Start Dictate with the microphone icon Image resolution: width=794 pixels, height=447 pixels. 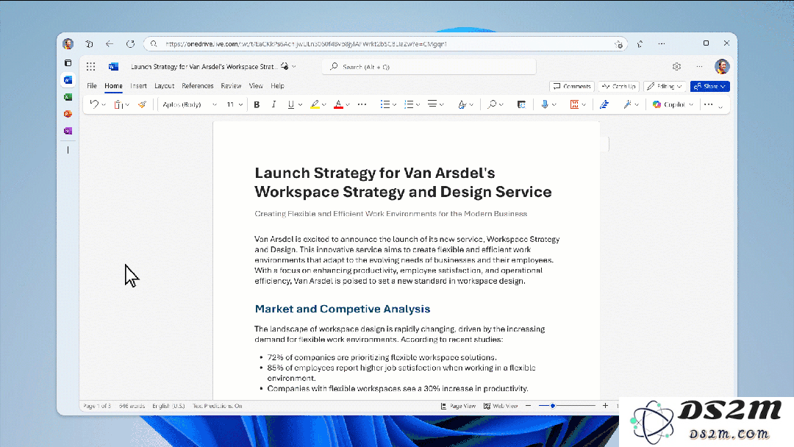pyautogui.click(x=544, y=104)
